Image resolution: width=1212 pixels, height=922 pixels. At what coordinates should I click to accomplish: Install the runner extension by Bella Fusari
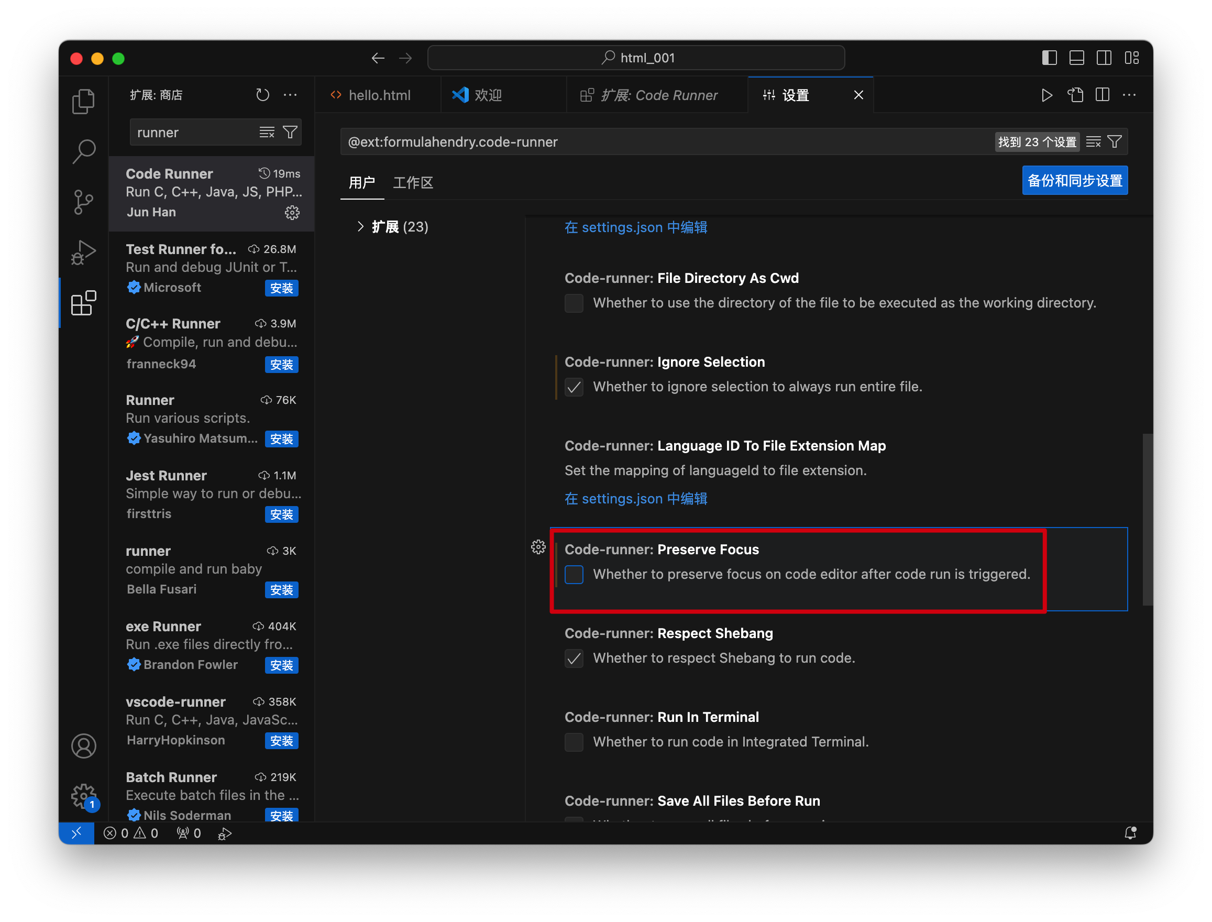[x=281, y=590]
